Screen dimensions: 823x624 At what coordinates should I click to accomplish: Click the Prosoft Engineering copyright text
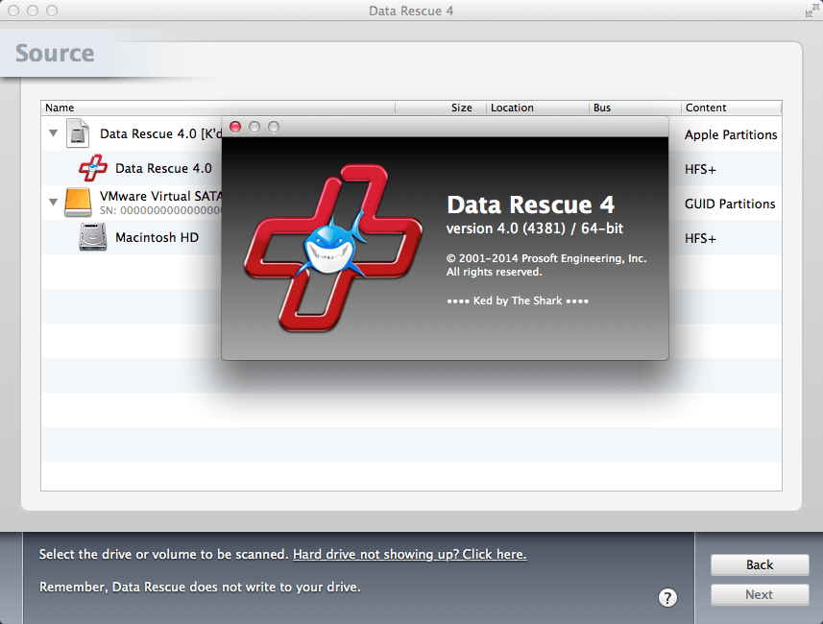coord(545,265)
